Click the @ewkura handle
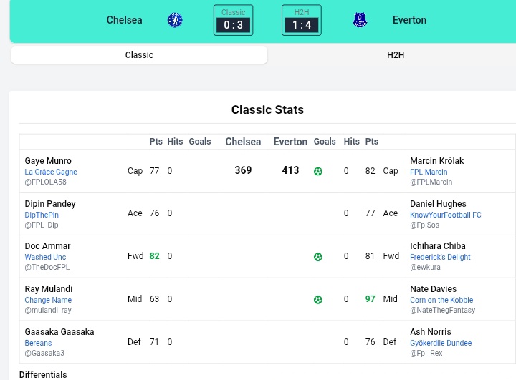Screen dimensions: 516x380 pos(425,267)
